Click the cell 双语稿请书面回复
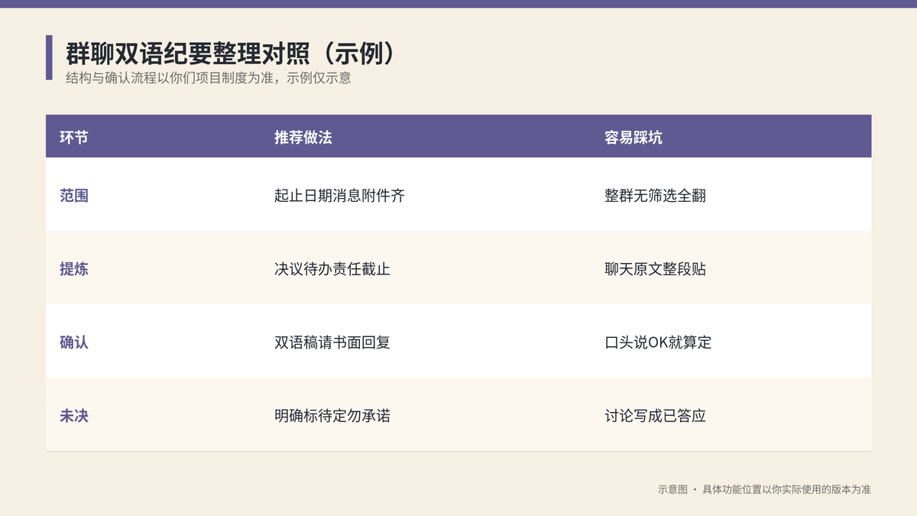 (x=332, y=342)
